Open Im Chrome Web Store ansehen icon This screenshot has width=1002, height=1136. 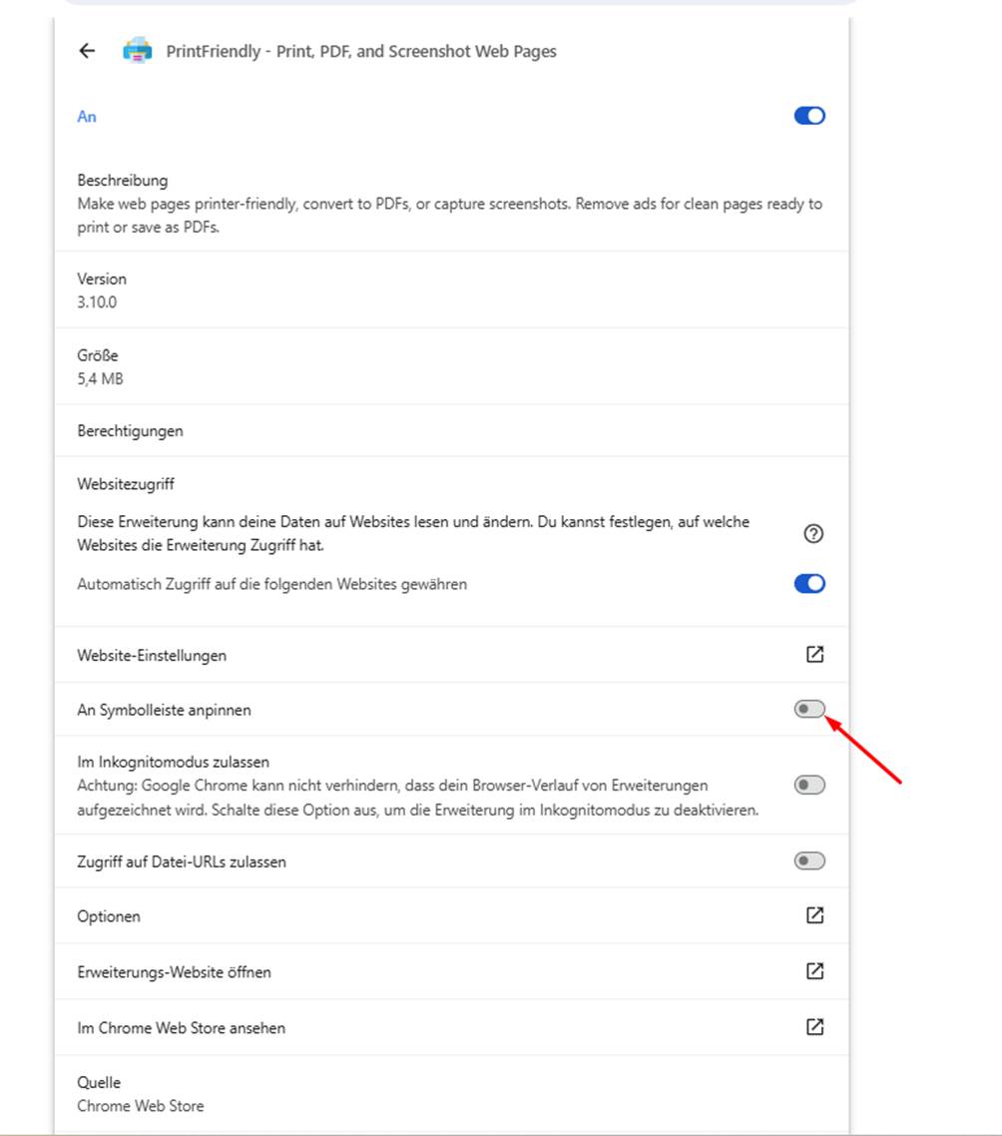[815, 1026]
